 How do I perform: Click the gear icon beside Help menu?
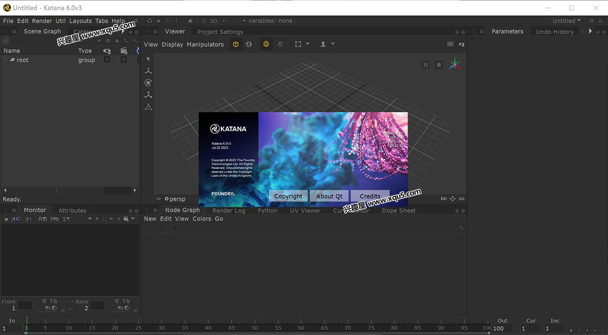tap(136, 21)
